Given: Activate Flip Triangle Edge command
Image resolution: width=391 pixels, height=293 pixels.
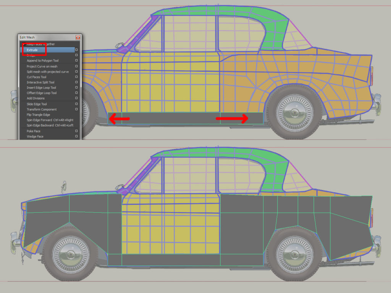Looking at the screenshot, I should pyautogui.click(x=40, y=115).
